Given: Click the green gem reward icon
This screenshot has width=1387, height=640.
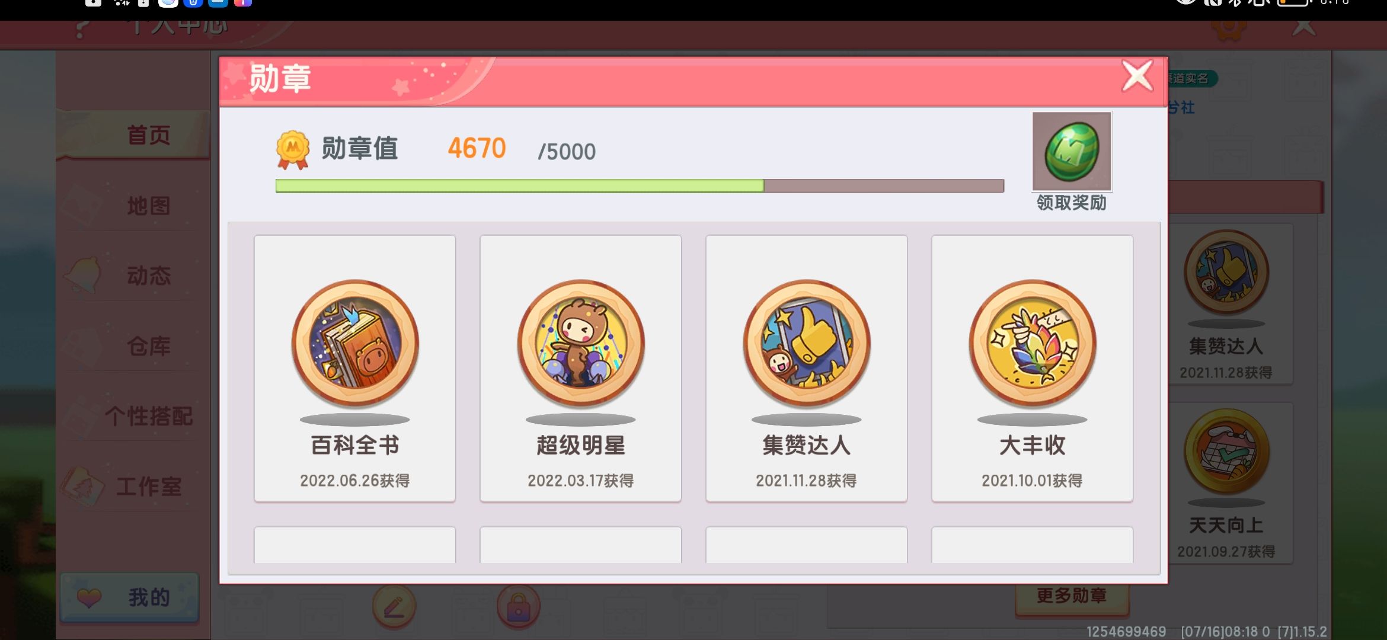Looking at the screenshot, I should coord(1072,151).
